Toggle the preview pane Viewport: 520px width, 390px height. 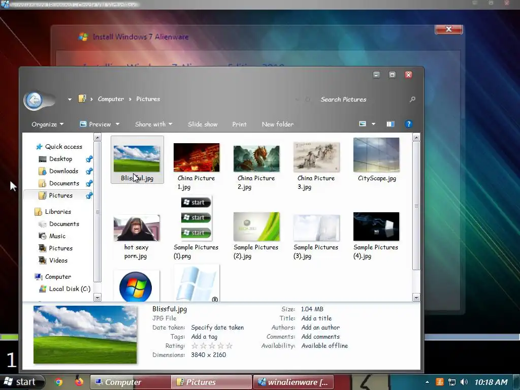391,124
